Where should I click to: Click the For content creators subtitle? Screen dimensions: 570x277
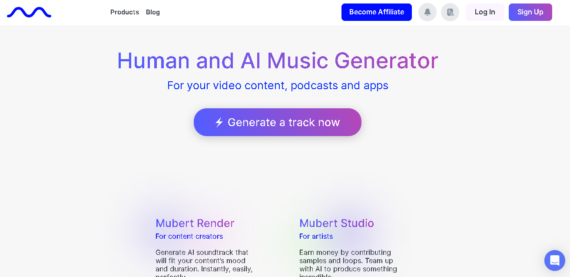(189, 236)
